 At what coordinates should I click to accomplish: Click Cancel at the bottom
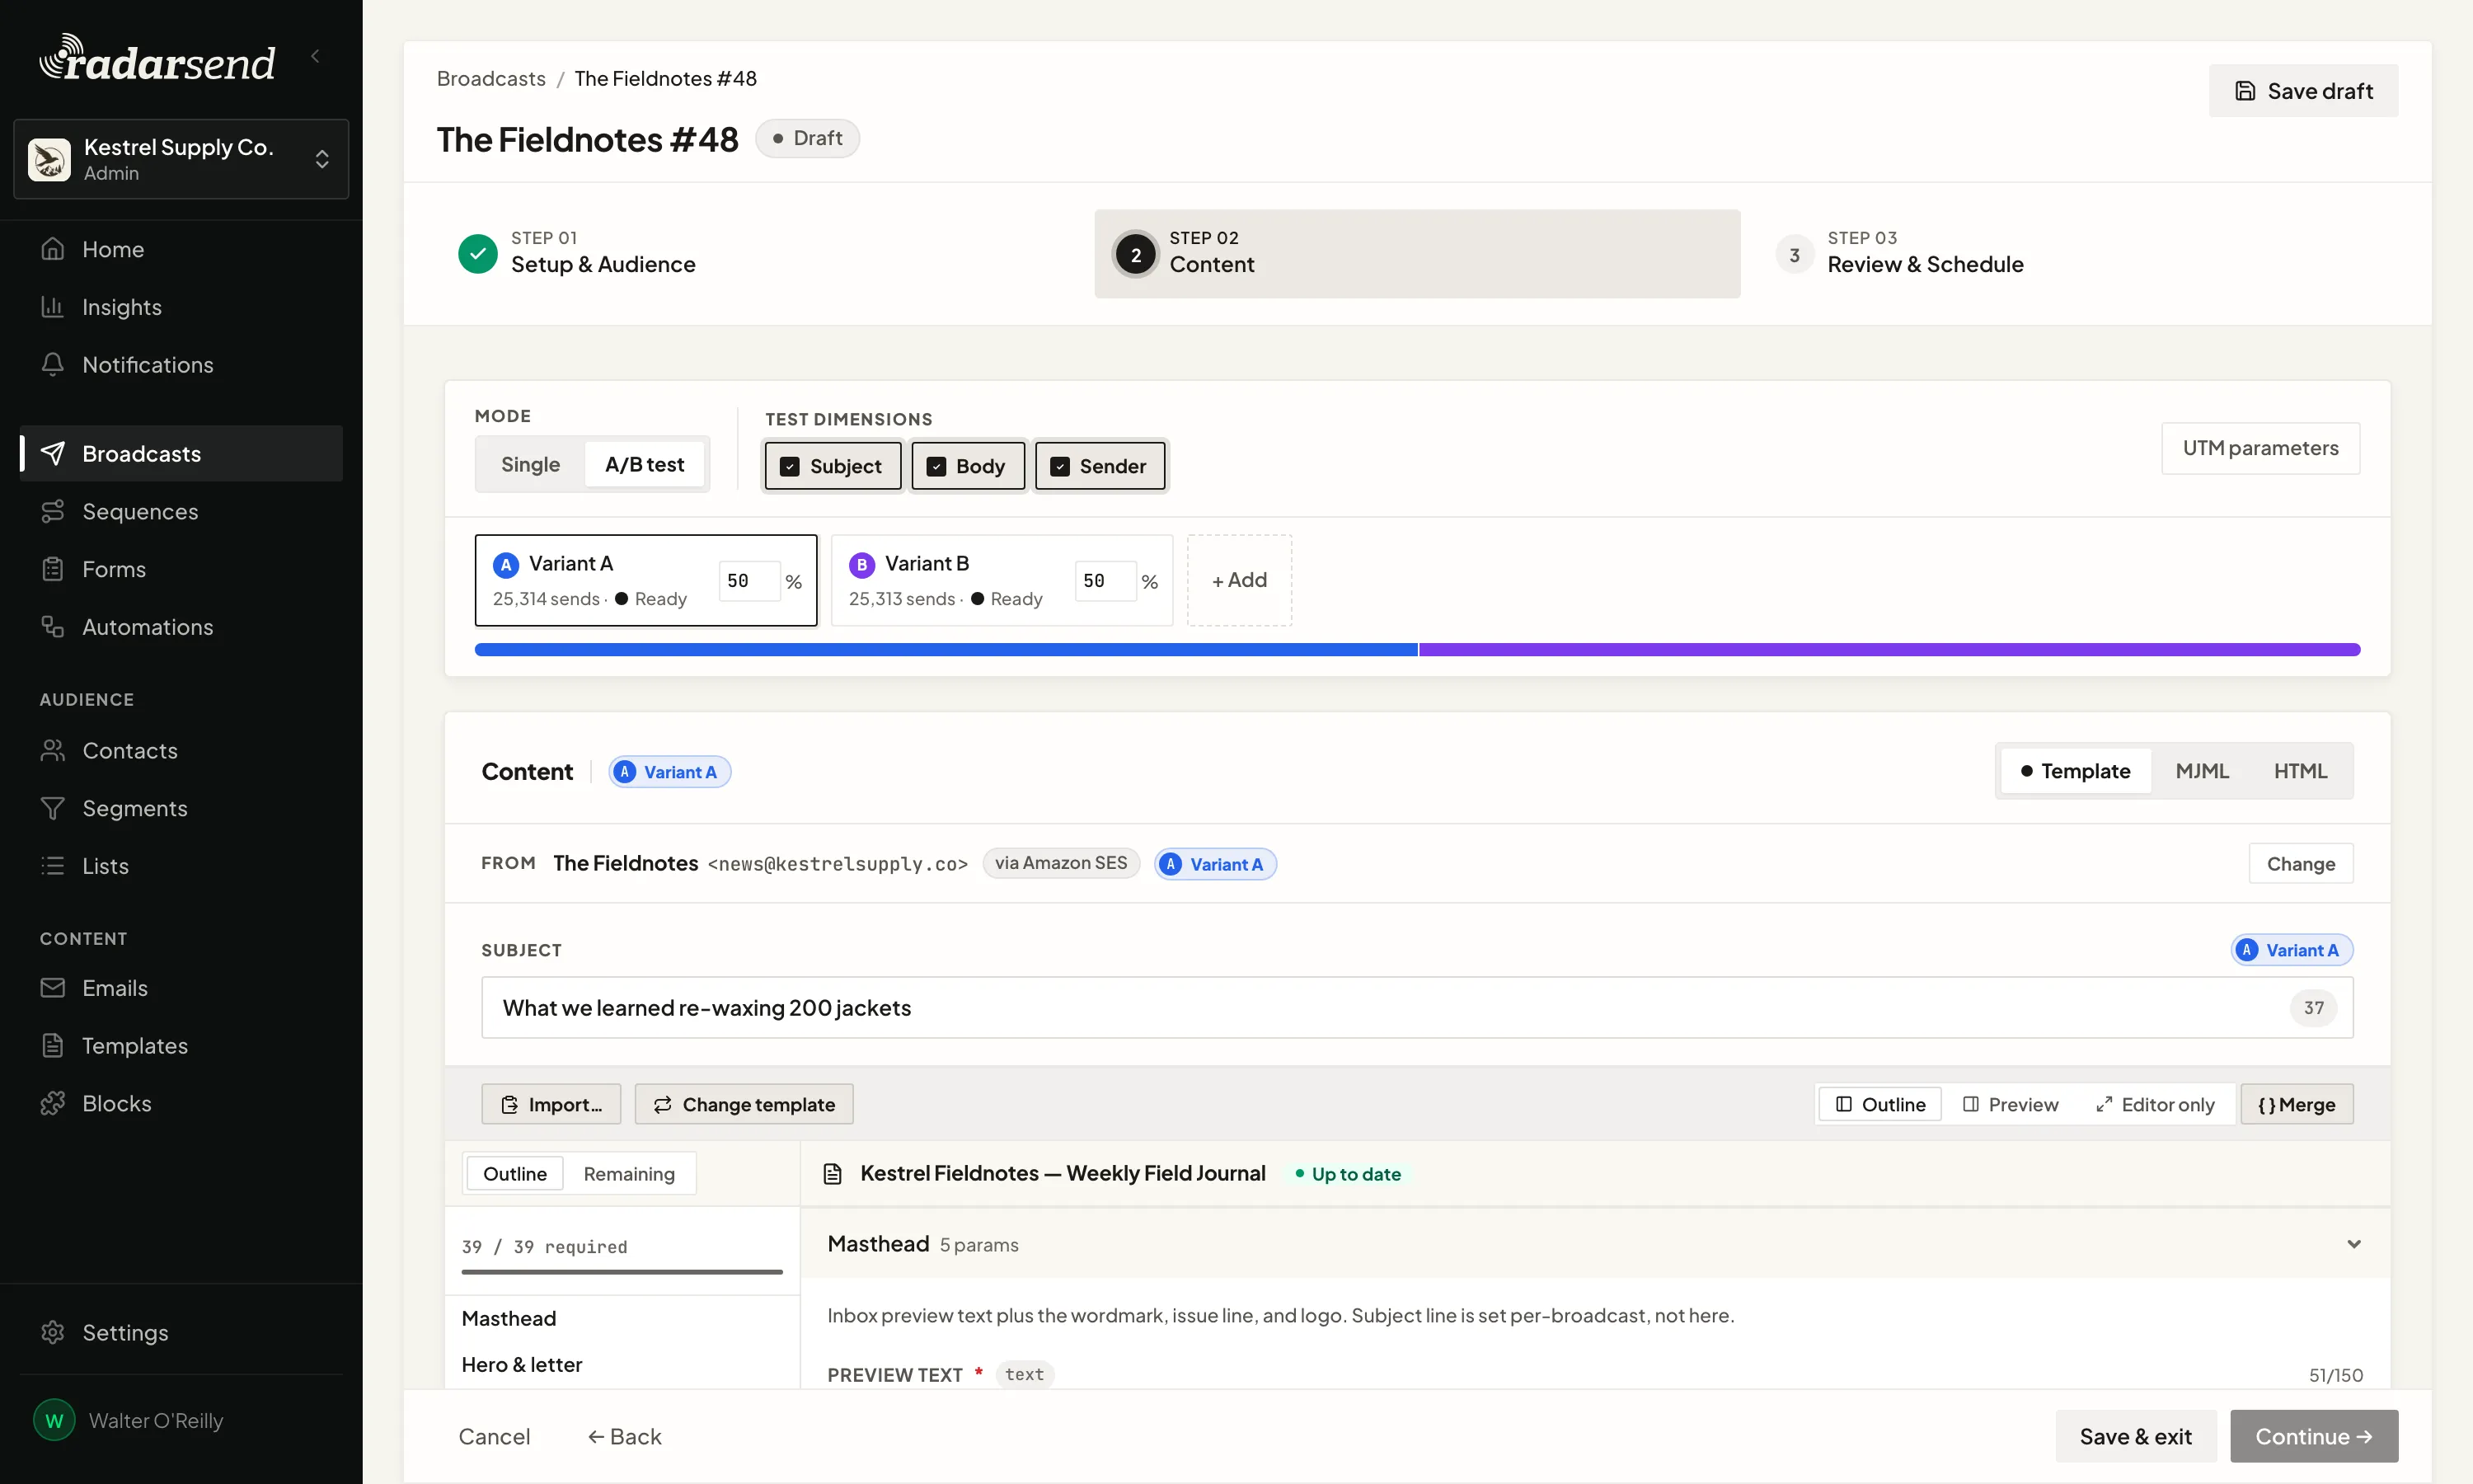point(494,1437)
